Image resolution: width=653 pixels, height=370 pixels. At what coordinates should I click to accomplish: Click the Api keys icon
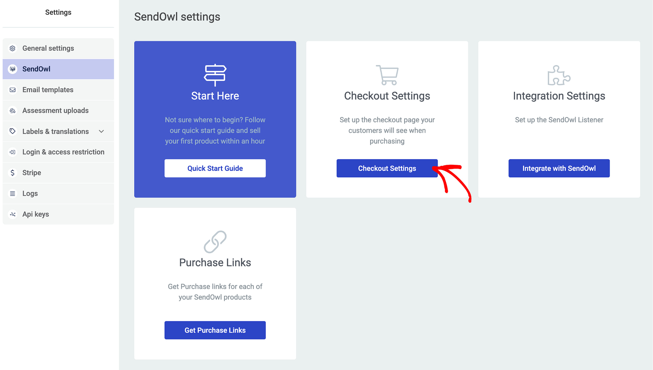point(13,214)
